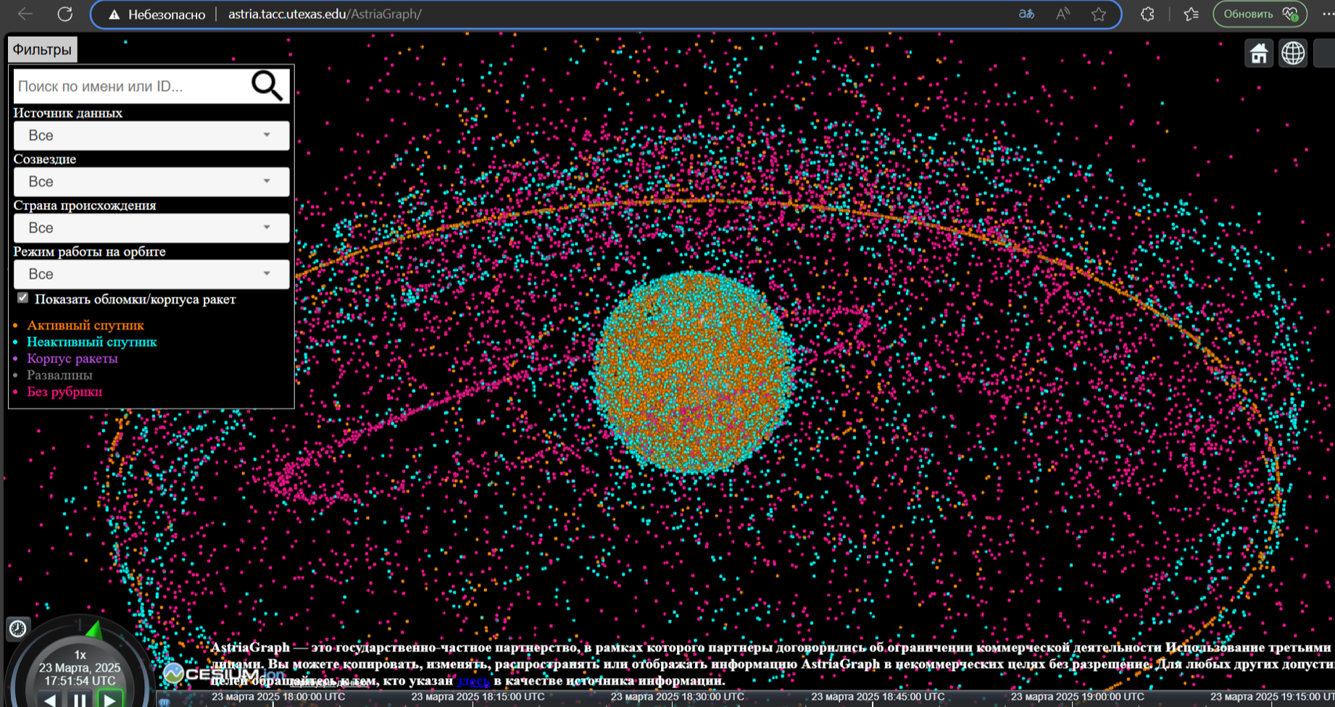1335x707 pixels.
Task: Click the blue здесь link in disclaimer
Action: point(473,681)
